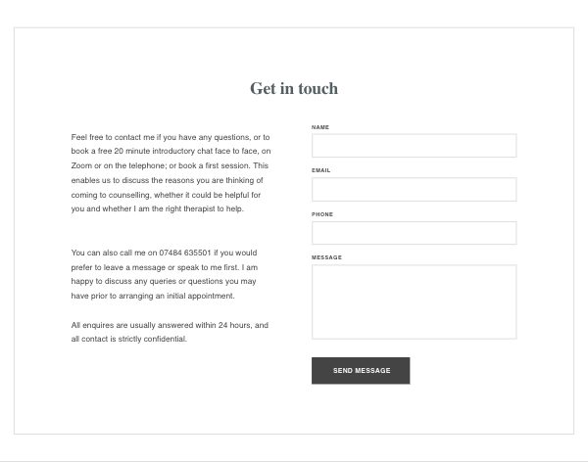The width and height of the screenshot is (588, 462).
Task: Click into the Name input field
Action: [414, 146]
